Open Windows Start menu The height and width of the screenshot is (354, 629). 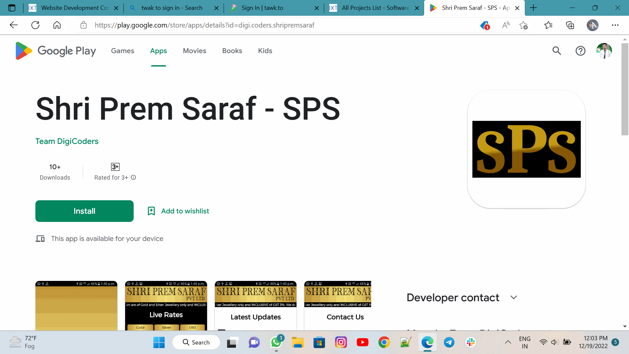pos(159,343)
